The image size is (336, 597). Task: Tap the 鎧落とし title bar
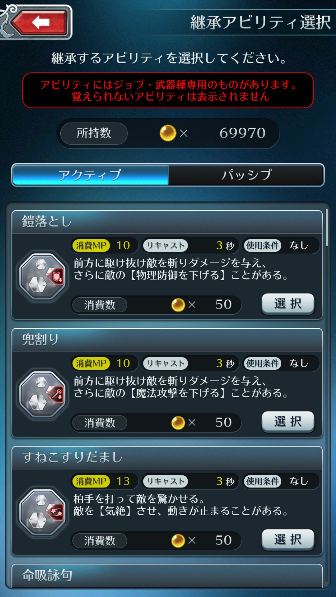[x=167, y=222]
